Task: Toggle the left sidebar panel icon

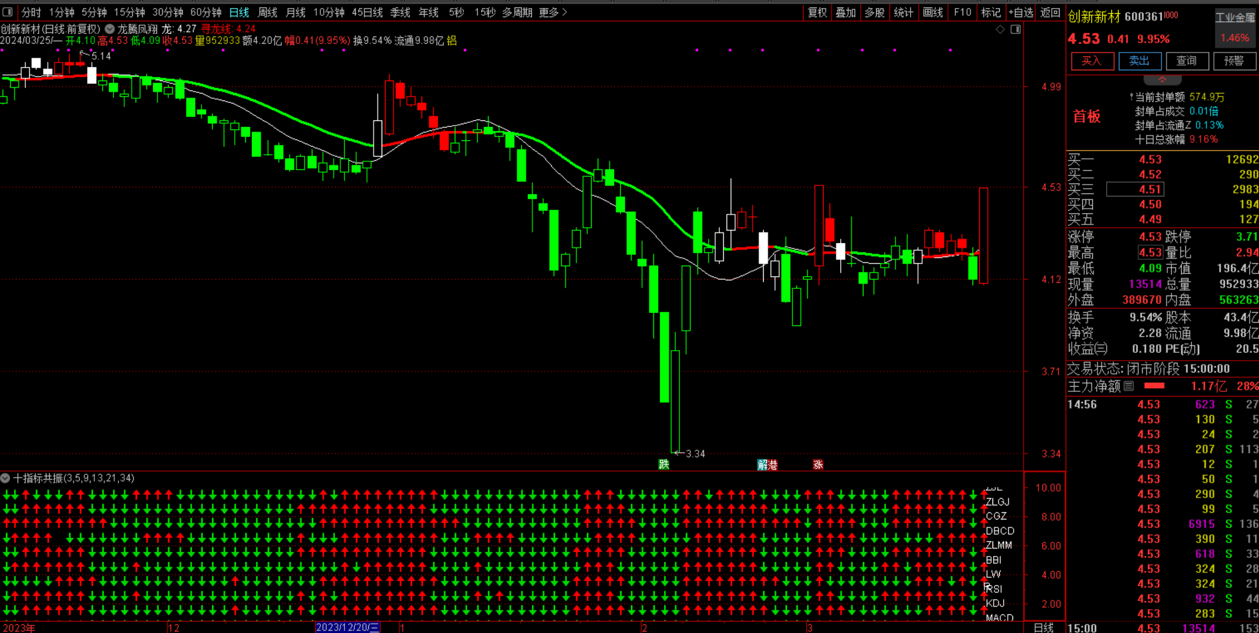Action: tap(7, 12)
